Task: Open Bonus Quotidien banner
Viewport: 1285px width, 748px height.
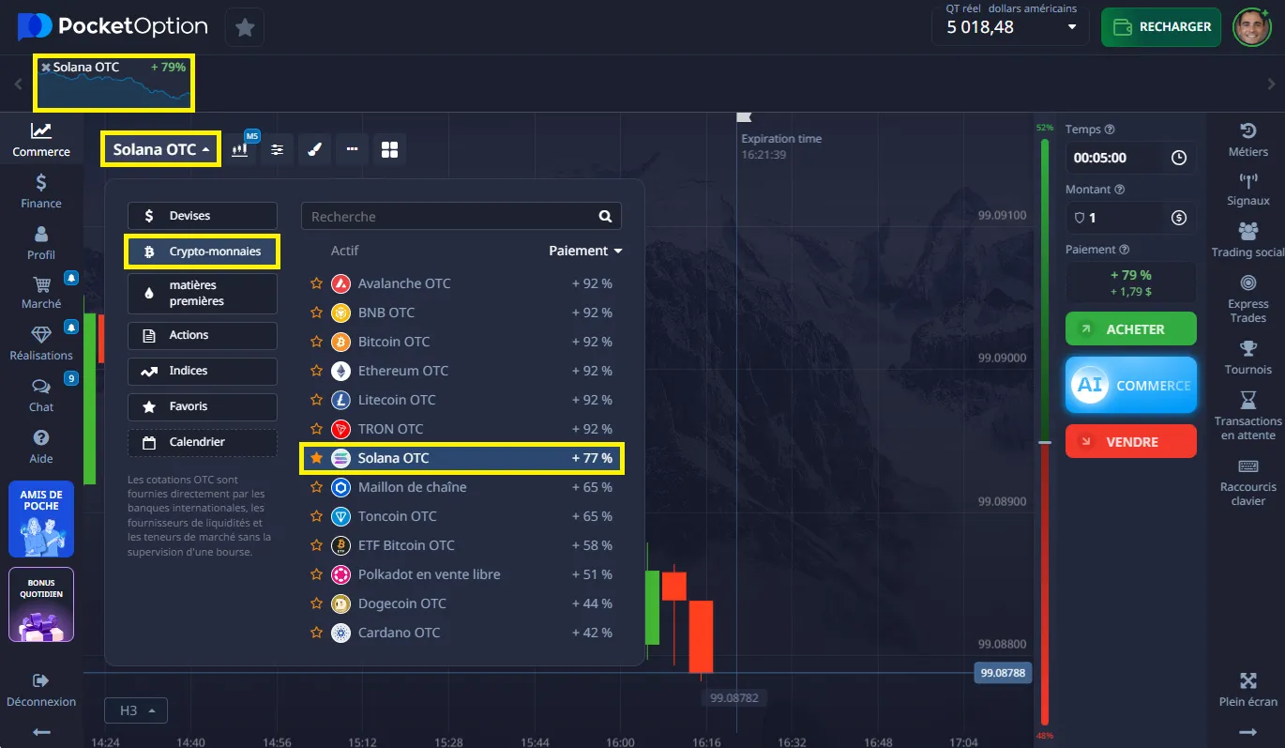Action: tap(41, 604)
